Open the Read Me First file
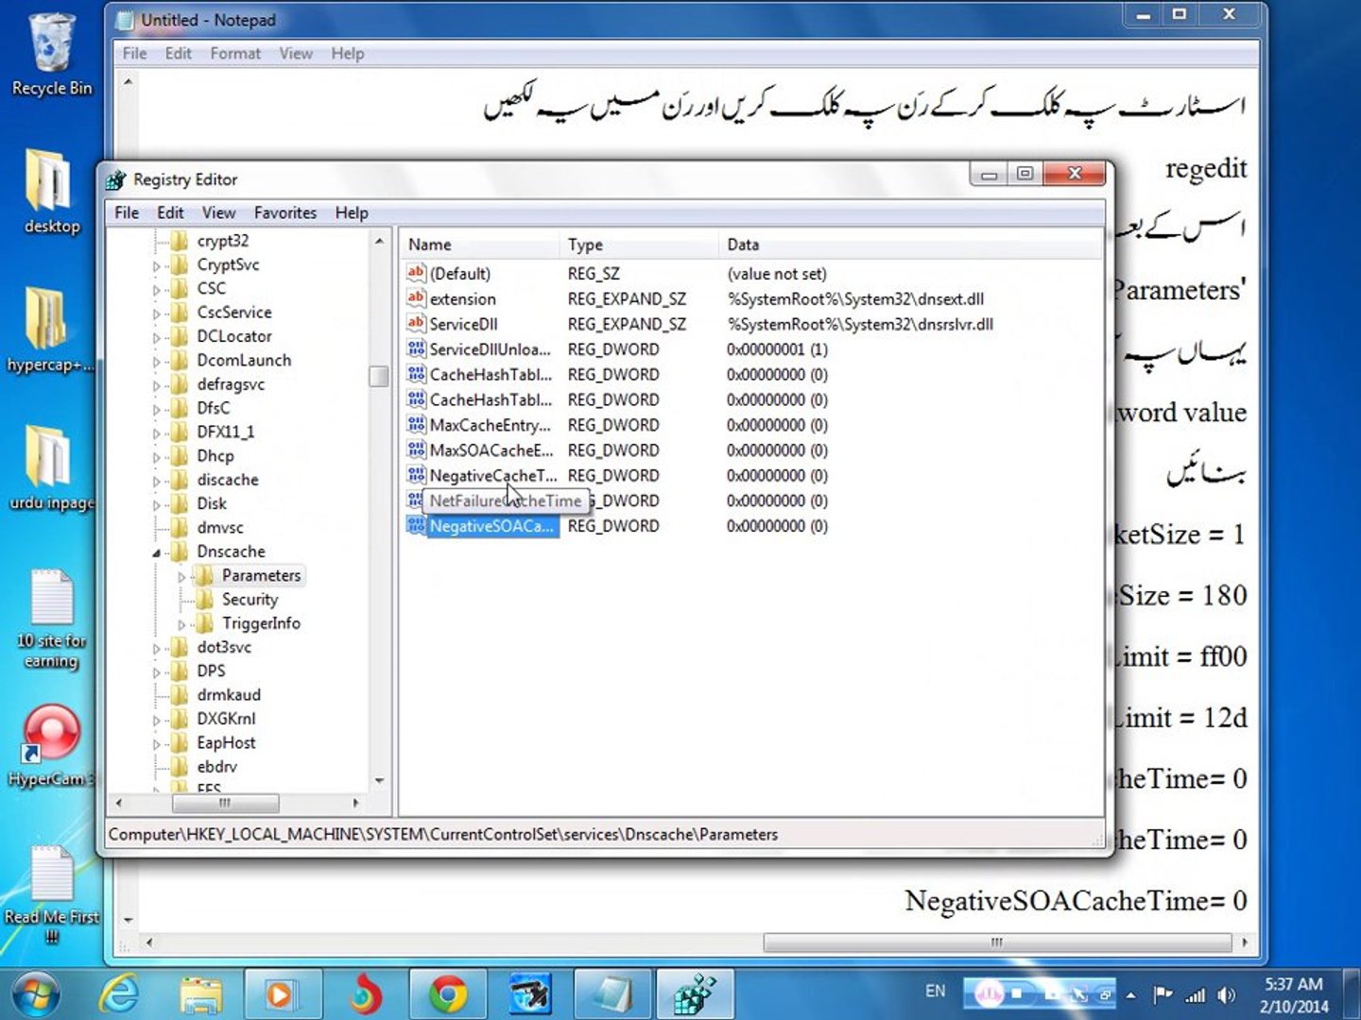 51,895
